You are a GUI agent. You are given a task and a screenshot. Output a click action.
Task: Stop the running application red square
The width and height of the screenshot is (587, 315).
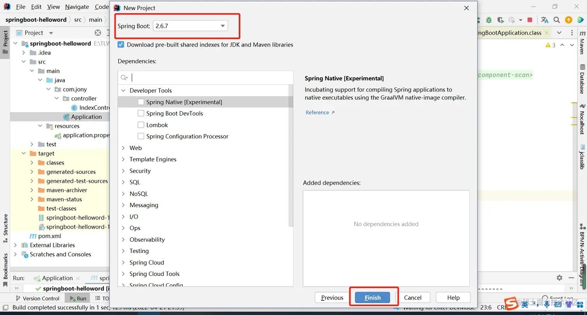click(x=530, y=20)
